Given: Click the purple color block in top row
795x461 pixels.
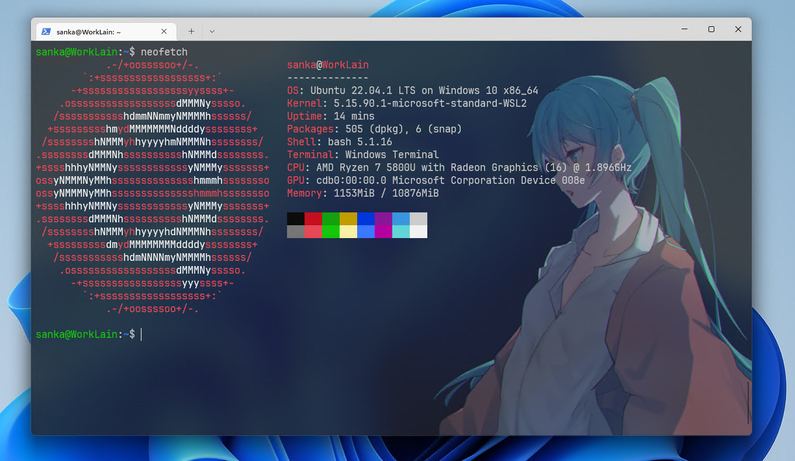Looking at the screenshot, I should [x=383, y=219].
